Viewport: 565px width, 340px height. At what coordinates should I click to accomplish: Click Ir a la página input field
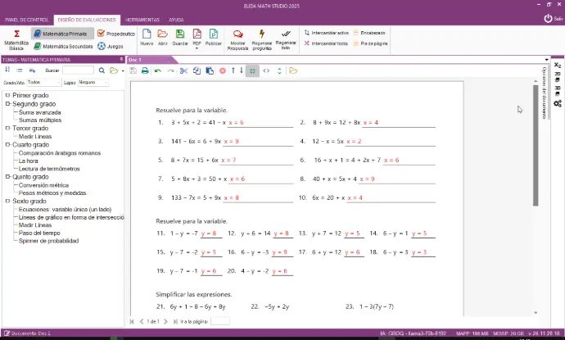[220, 321]
